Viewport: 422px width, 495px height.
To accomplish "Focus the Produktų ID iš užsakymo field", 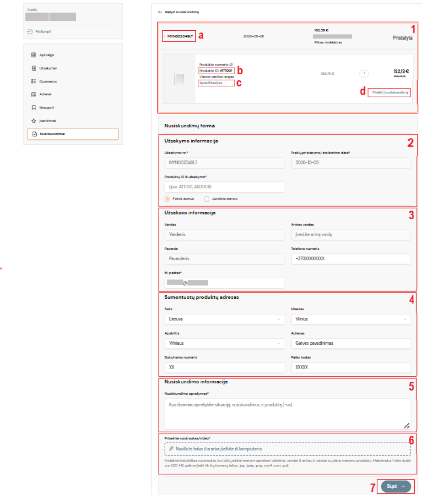I will click(x=225, y=187).
